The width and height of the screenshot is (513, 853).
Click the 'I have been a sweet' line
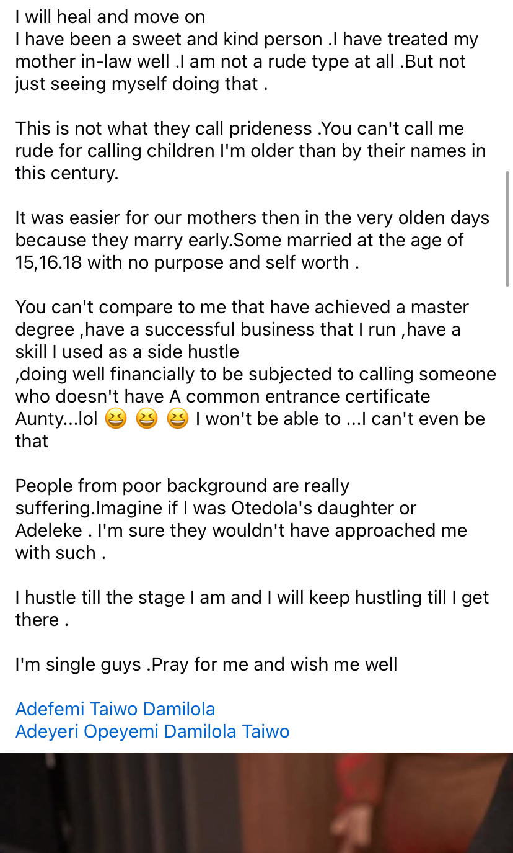[124, 39]
